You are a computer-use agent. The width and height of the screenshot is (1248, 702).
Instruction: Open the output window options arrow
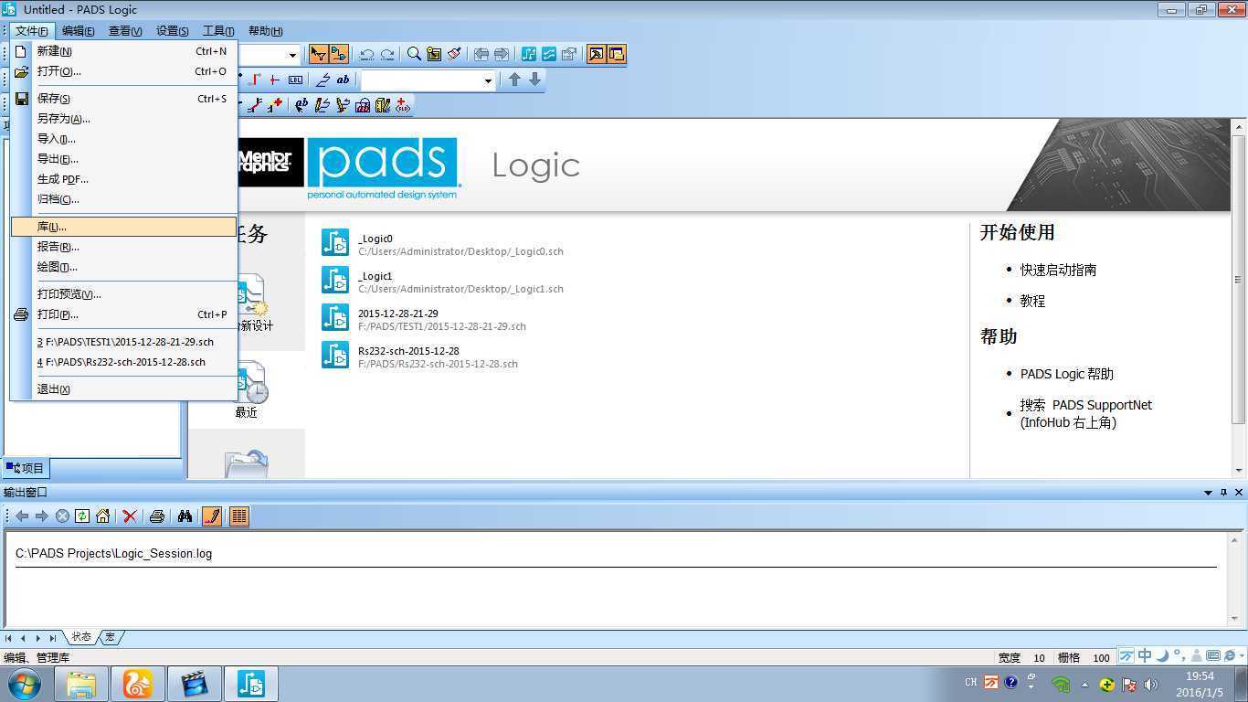(1209, 493)
